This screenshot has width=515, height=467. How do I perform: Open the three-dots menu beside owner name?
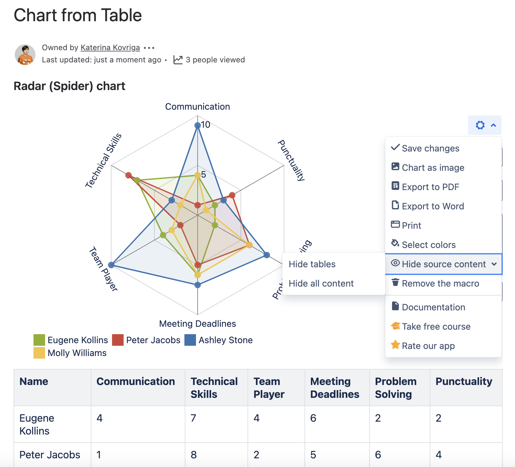149,48
